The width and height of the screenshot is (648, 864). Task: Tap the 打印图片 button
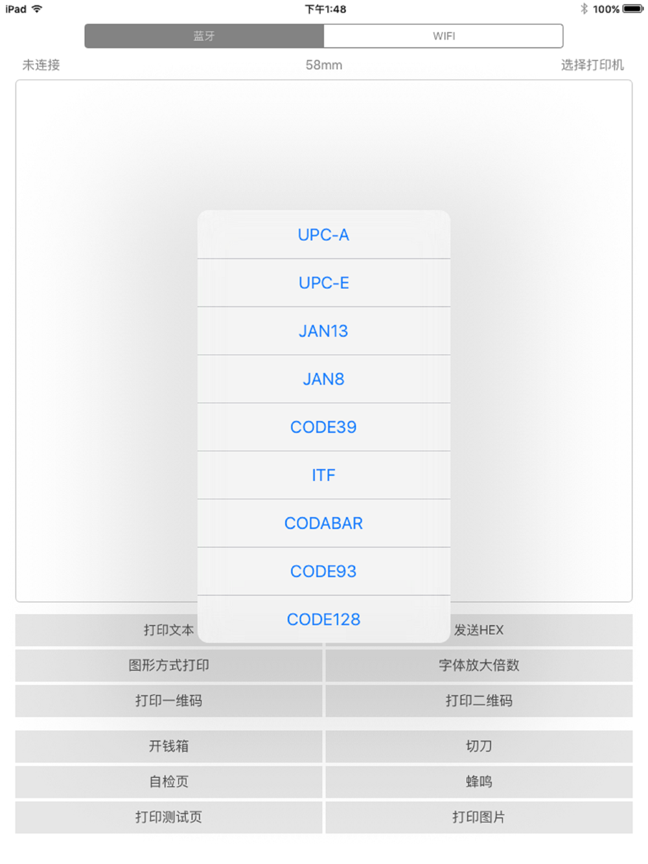pyautogui.click(x=479, y=817)
